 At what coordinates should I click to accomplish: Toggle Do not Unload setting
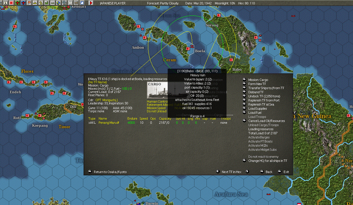(x=156, y=111)
